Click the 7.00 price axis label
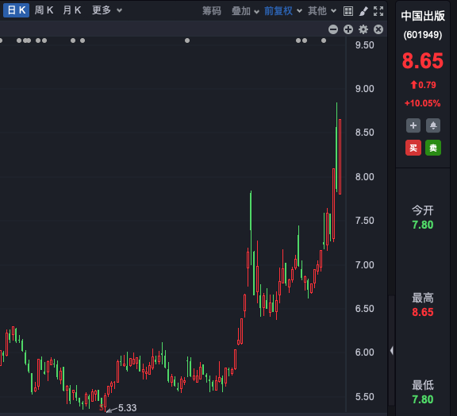 click(x=365, y=265)
